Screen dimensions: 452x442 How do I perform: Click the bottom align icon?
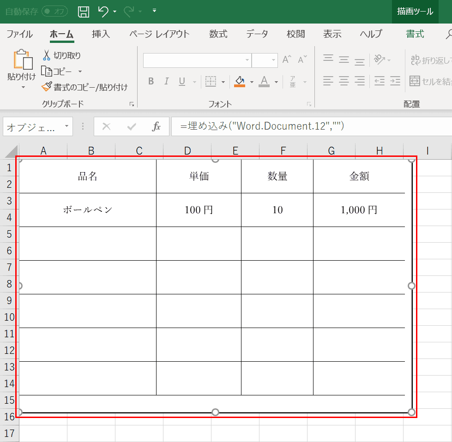(360, 61)
